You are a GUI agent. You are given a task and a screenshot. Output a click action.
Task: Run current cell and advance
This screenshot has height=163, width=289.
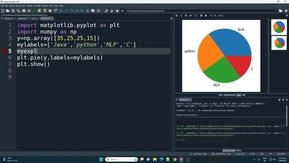coord(45,11)
